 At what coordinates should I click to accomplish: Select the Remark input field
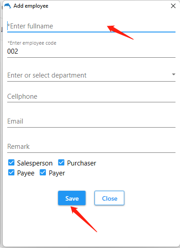coord(91,147)
